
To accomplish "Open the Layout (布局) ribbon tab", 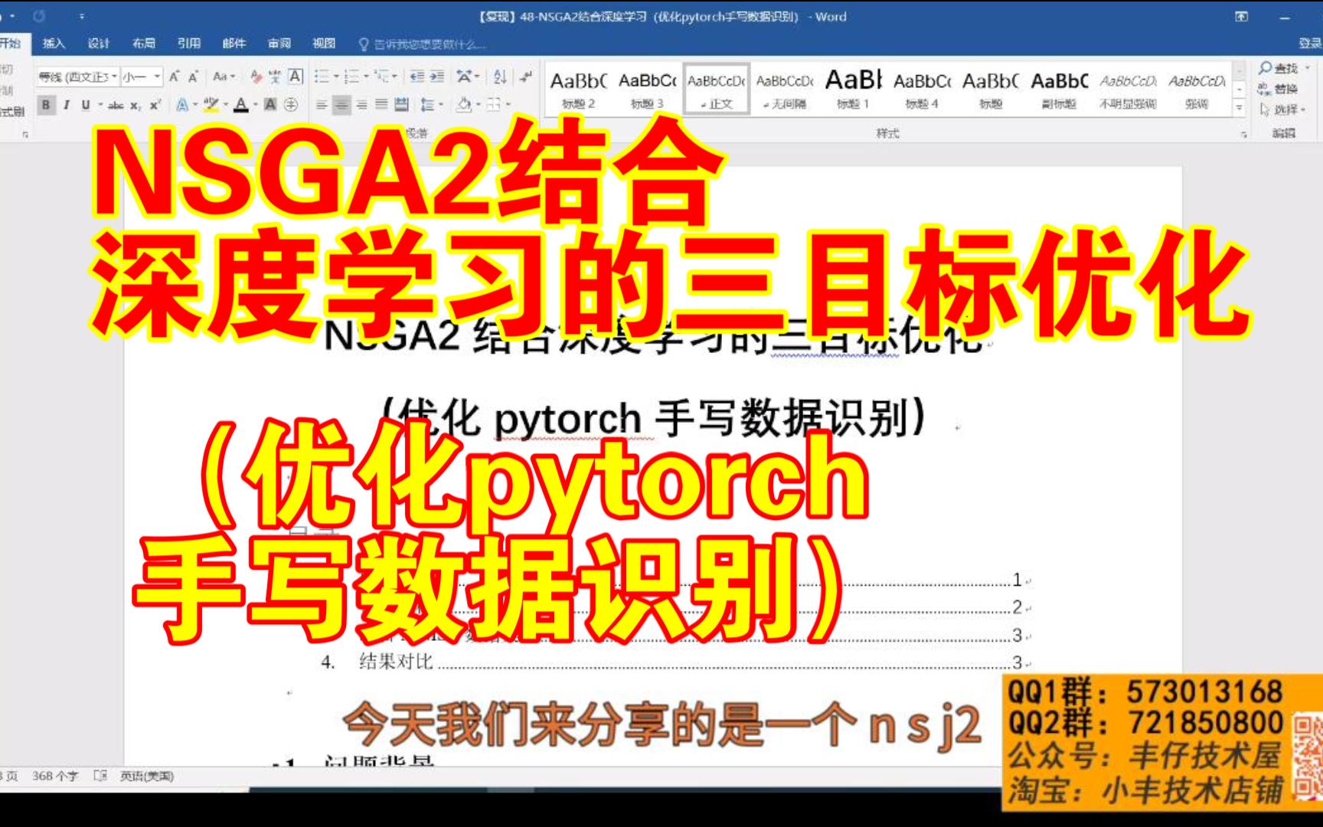I will click(144, 44).
